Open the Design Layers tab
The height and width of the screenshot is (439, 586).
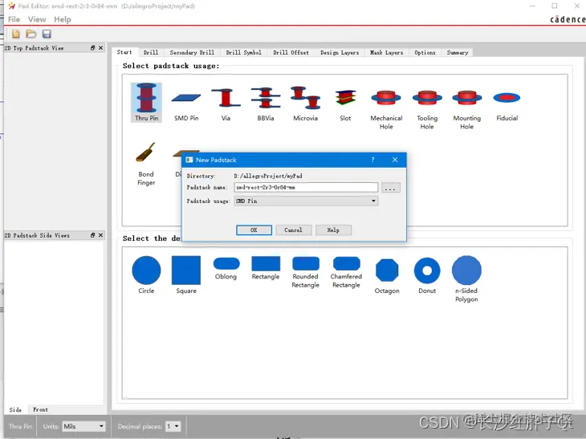(x=340, y=53)
